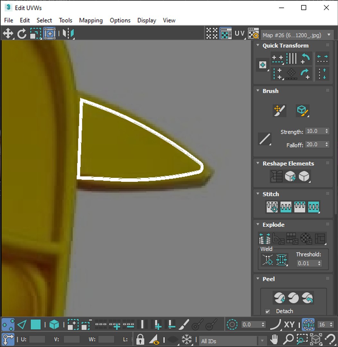Click the Mirror Horizontal icon
The width and height of the screenshot is (338, 347).
tap(68, 34)
